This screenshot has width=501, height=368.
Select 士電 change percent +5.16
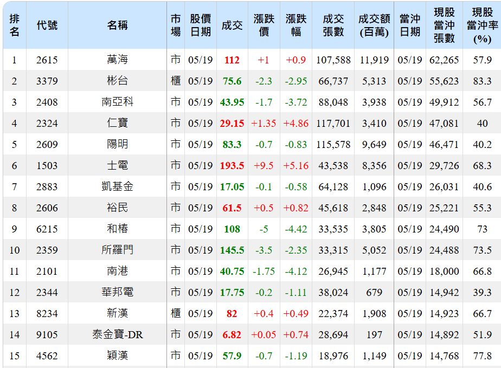coord(296,165)
